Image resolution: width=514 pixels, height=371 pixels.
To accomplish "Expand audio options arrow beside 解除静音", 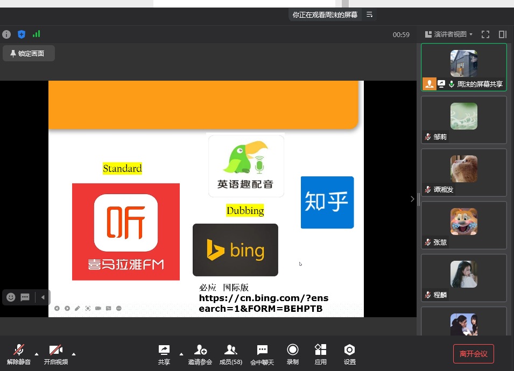I will point(37,354).
